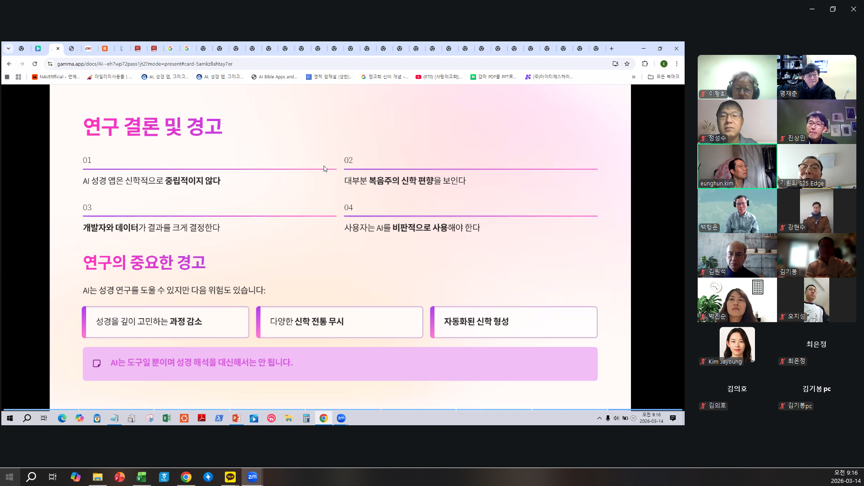Open the Chrome three-dot menu
The height and width of the screenshot is (486, 864).
[x=677, y=64]
